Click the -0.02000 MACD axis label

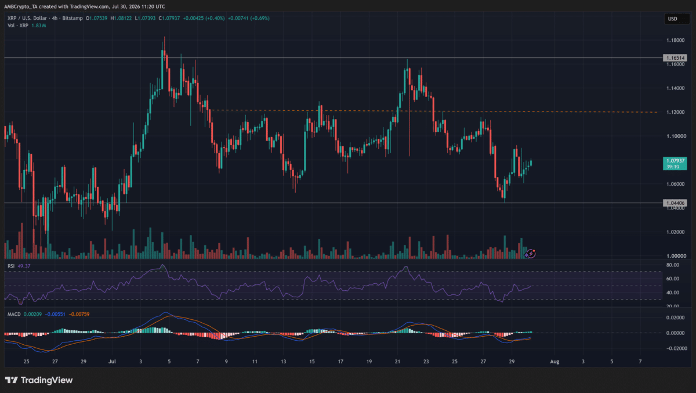click(676, 348)
